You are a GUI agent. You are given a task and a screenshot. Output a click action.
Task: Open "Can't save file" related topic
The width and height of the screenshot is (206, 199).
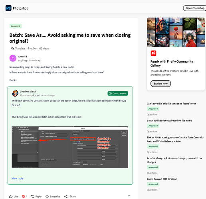click(171, 104)
